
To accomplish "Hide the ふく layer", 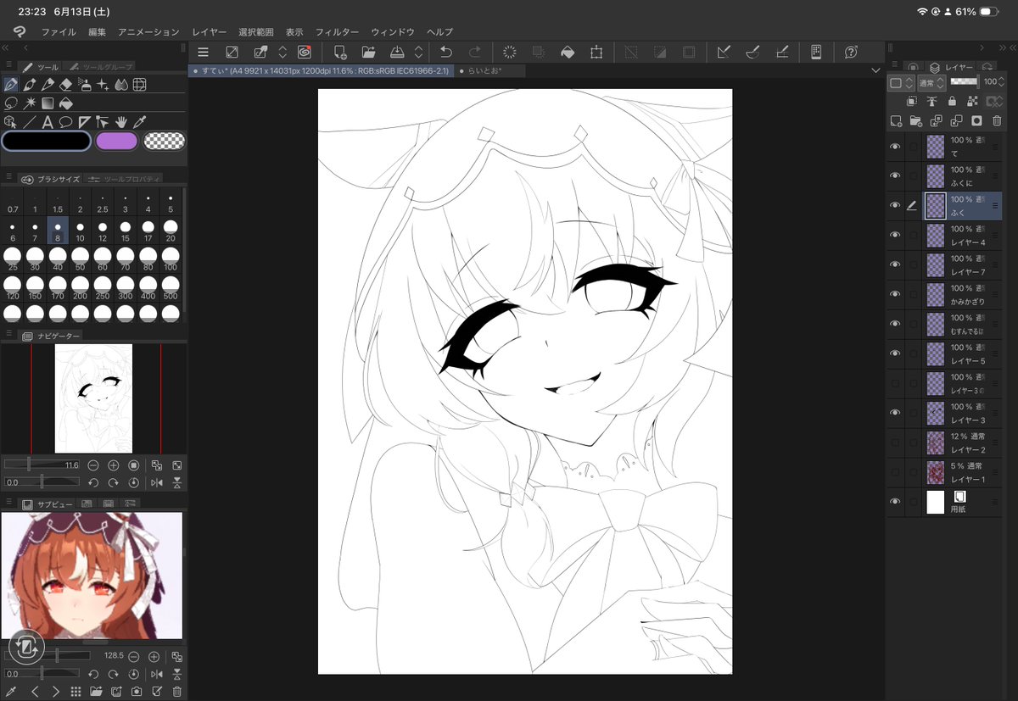I will point(895,205).
